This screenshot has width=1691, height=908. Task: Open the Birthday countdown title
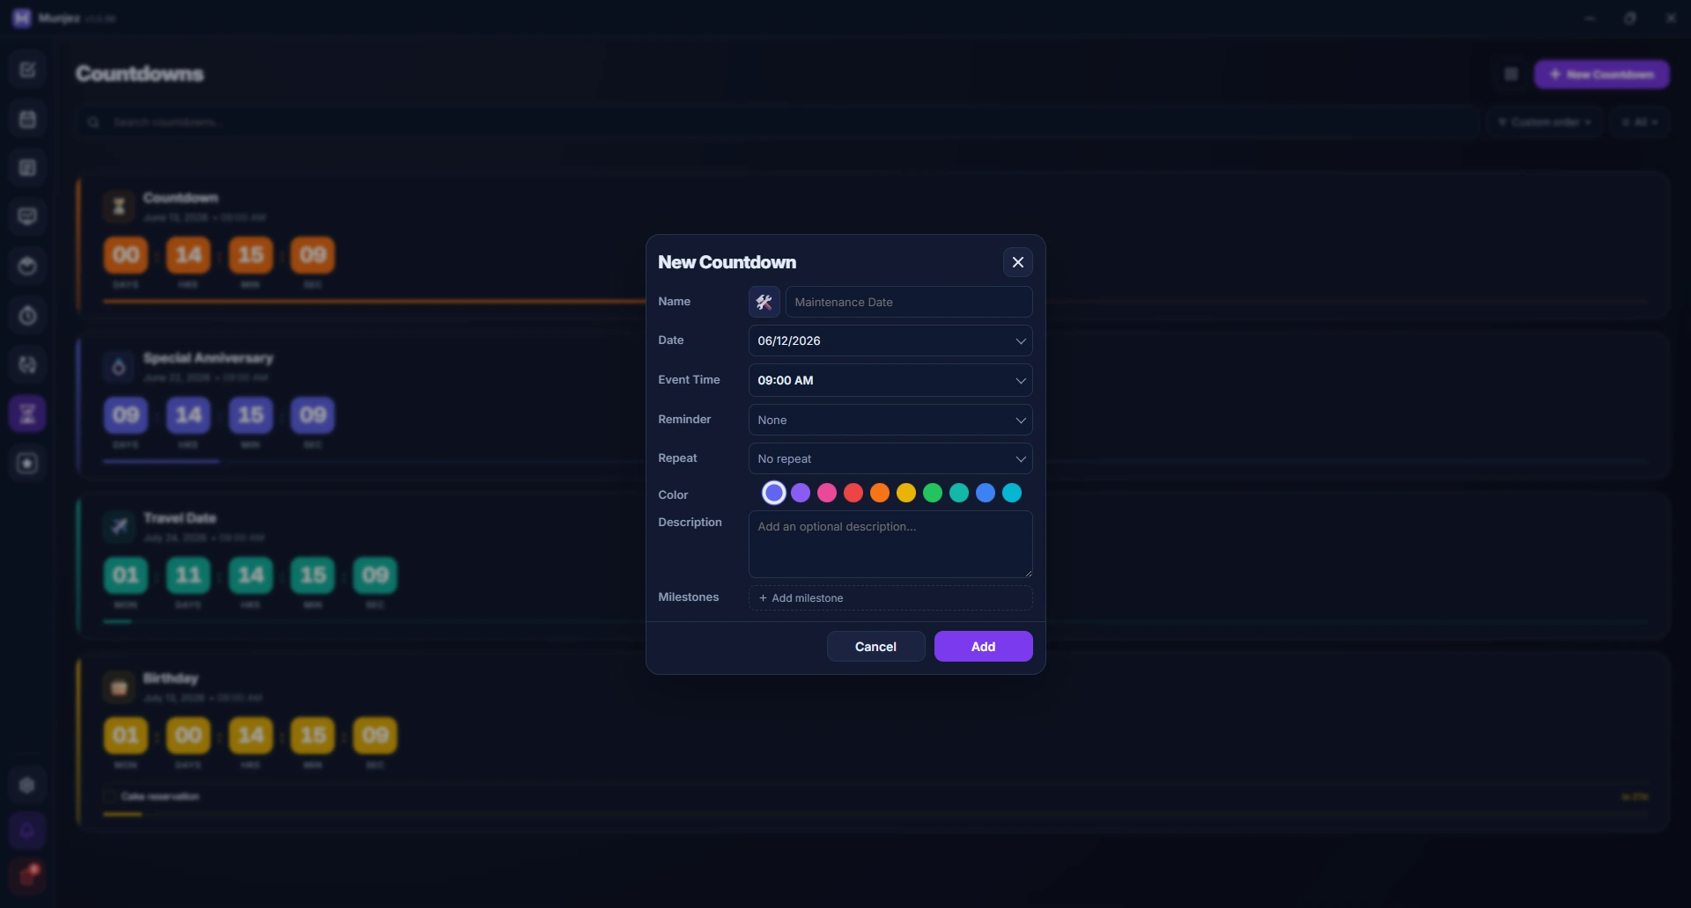[x=171, y=678]
